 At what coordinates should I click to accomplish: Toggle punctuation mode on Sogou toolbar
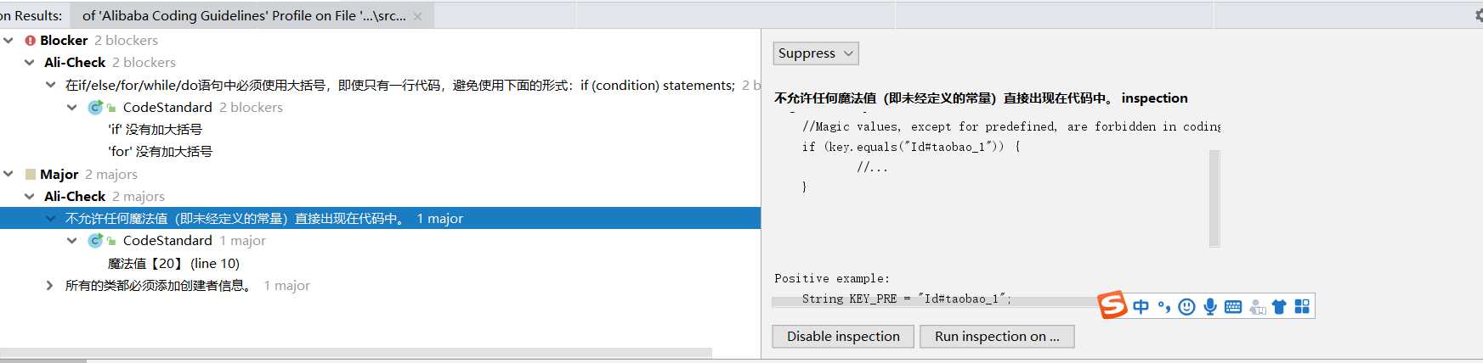pyautogui.click(x=1163, y=307)
